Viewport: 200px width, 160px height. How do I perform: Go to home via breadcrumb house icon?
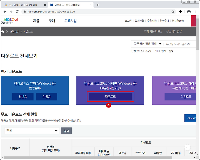(x=3, y=31)
